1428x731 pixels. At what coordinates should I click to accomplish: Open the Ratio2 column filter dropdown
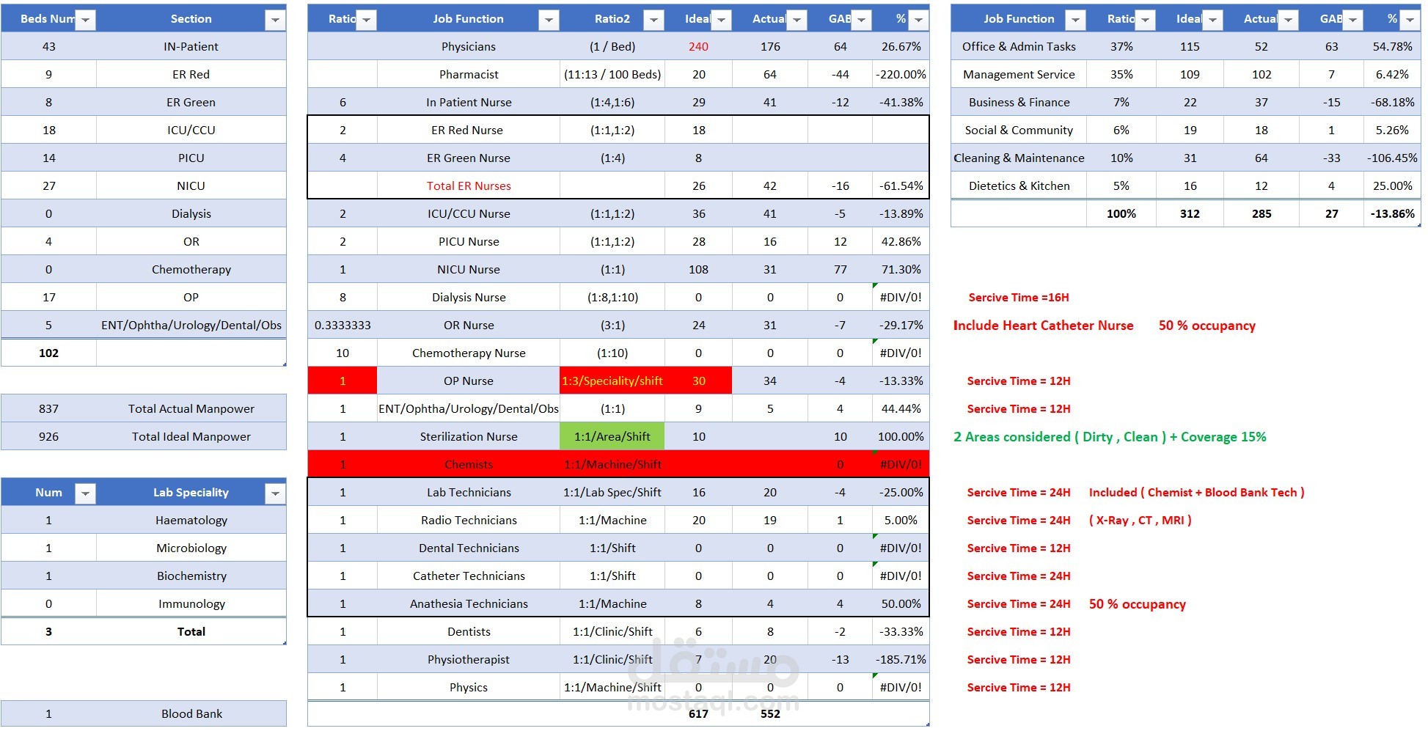653,20
